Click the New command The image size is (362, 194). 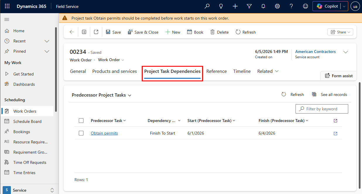[x=173, y=32]
